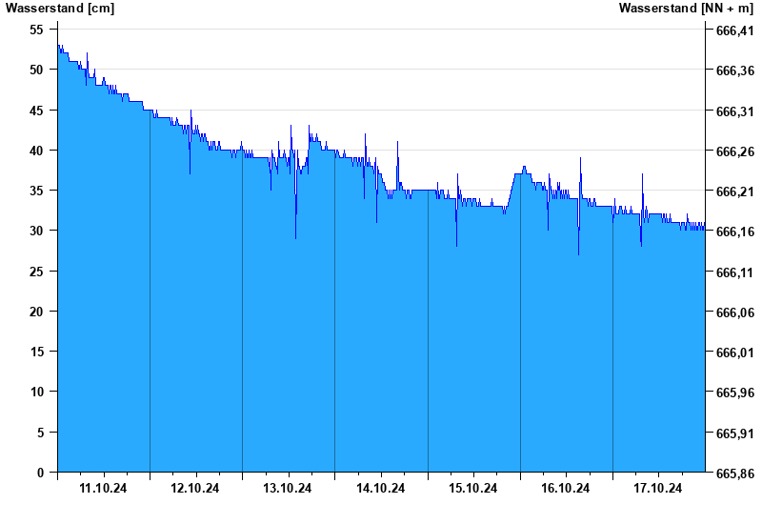The width and height of the screenshot is (762, 524).
Task: Click the right axis value 666,01
Action: pos(735,353)
